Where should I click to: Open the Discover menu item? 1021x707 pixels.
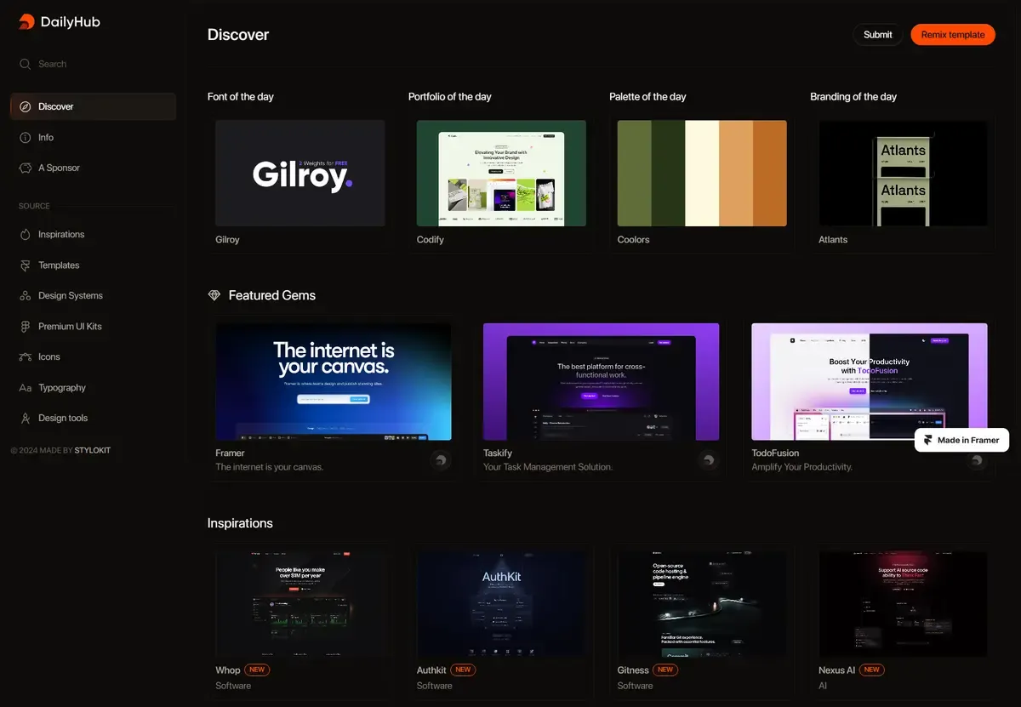click(93, 106)
